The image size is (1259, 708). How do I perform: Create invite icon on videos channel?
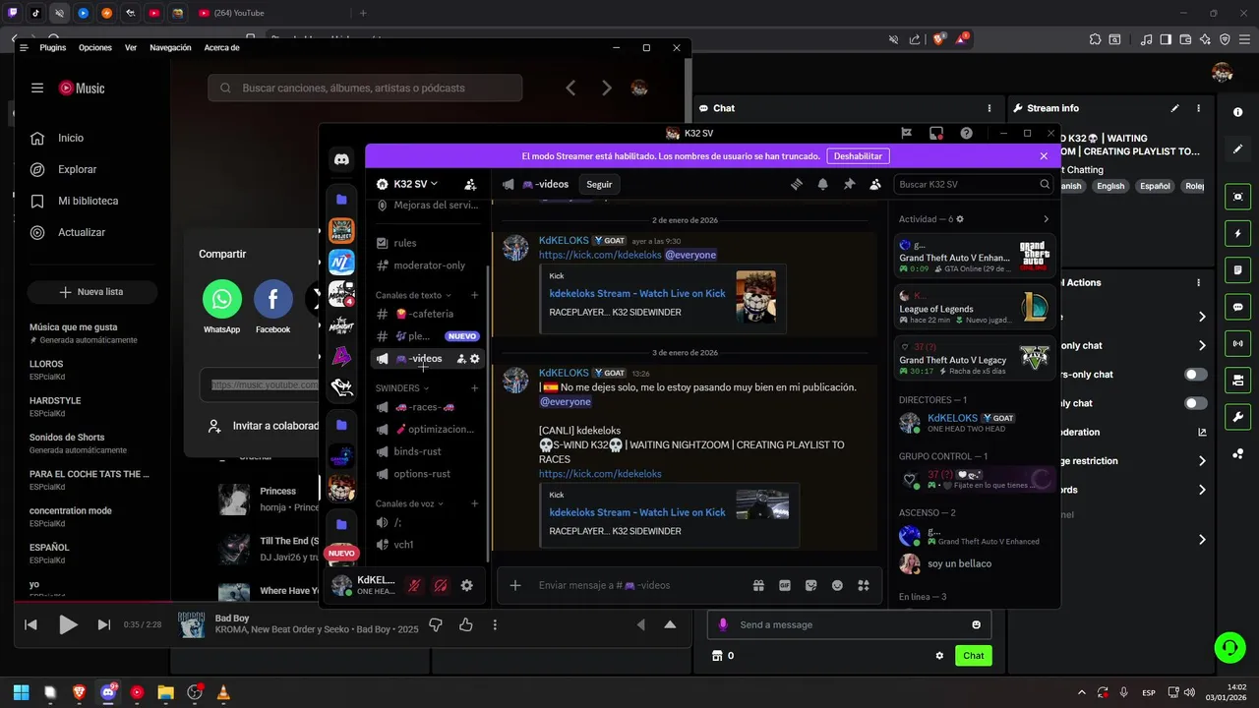[x=461, y=359]
